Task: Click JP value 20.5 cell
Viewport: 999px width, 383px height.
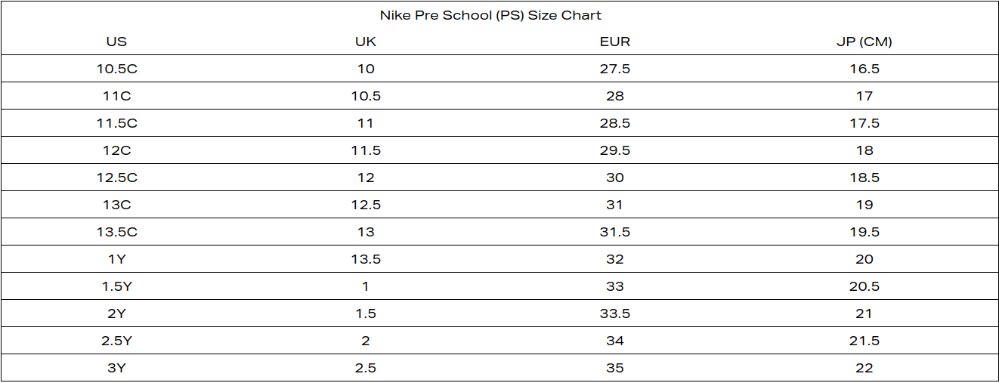Action: (x=864, y=286)
